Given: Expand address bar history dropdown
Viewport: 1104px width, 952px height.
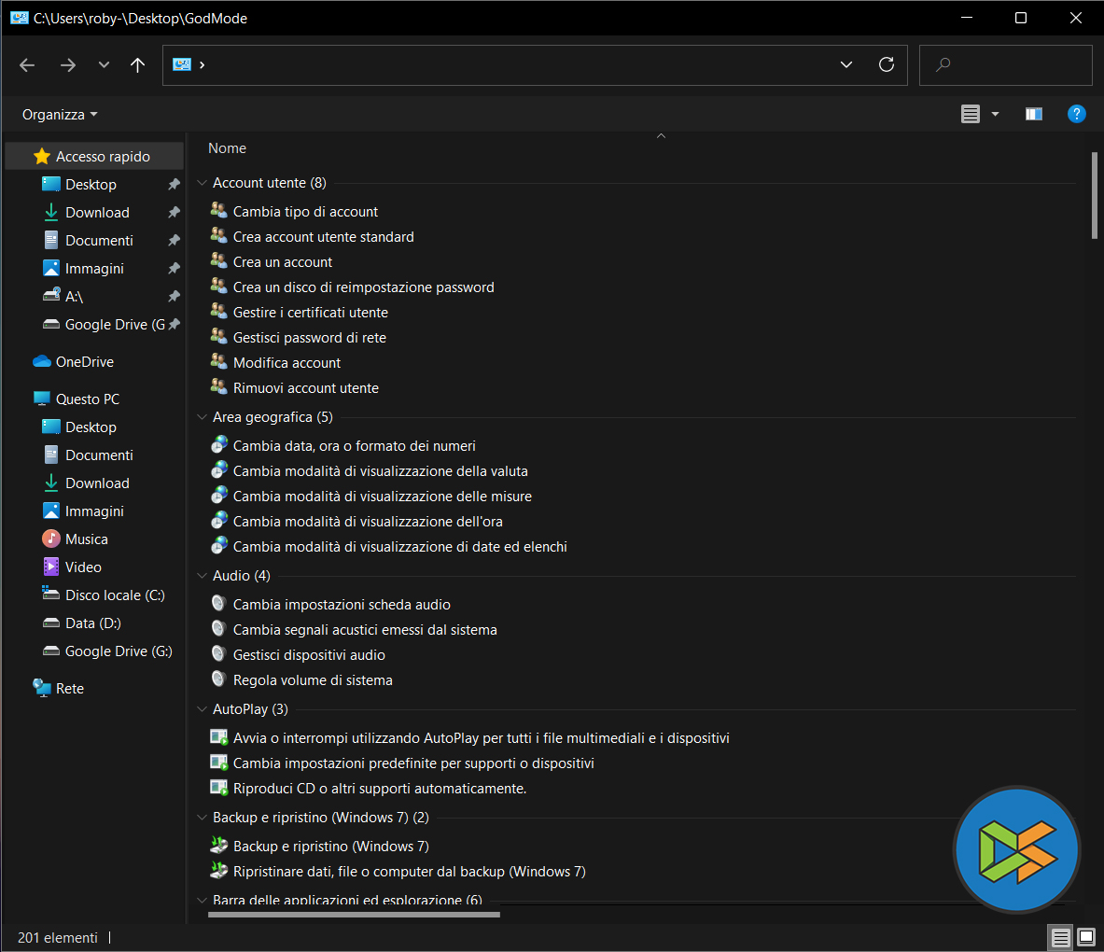Looking at the screenshot, I should tap(845, 64).
